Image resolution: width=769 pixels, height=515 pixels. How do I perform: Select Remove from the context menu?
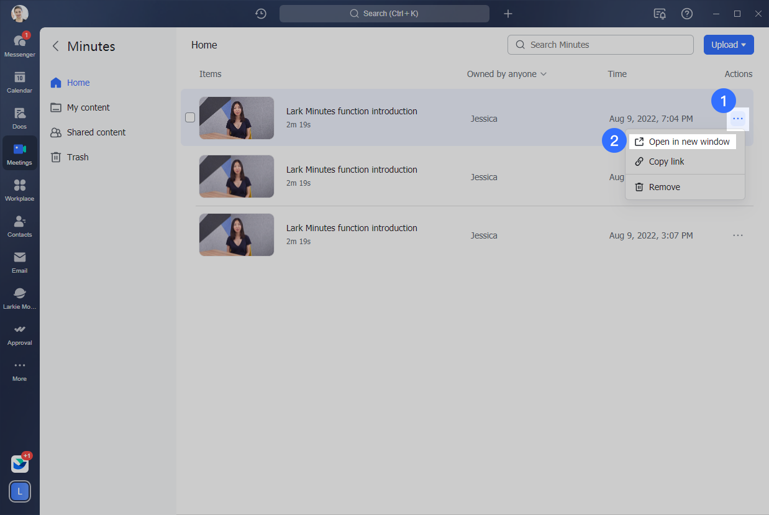click(664, 187)
